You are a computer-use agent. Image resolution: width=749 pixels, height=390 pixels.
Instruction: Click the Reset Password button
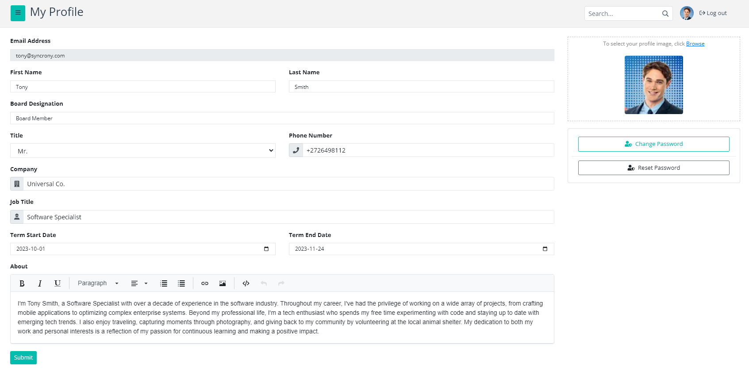tap(654, 168)
